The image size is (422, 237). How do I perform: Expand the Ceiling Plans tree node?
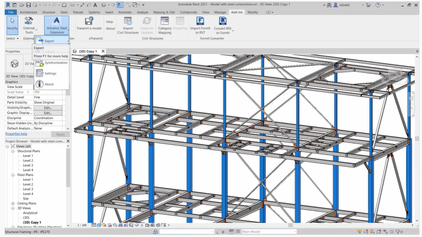click(x=13, y=203)
